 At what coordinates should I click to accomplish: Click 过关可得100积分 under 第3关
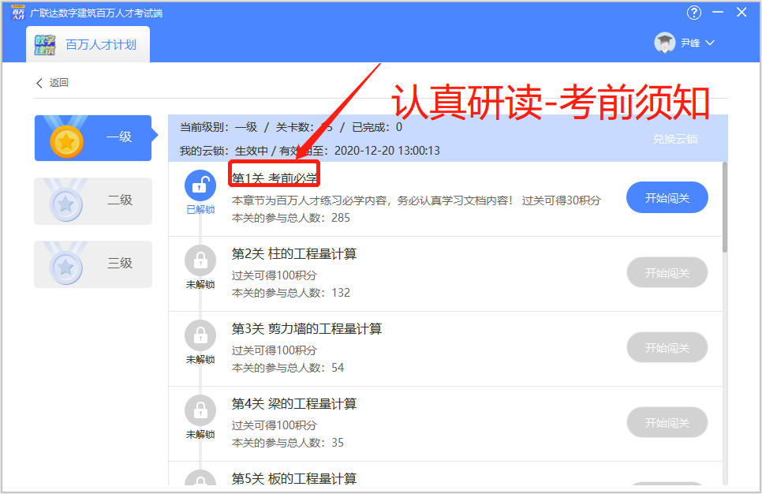274,350
